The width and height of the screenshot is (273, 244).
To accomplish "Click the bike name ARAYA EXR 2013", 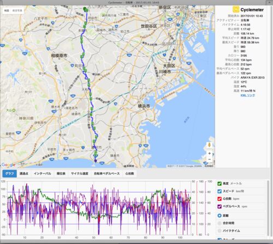I will pos(252,78).
